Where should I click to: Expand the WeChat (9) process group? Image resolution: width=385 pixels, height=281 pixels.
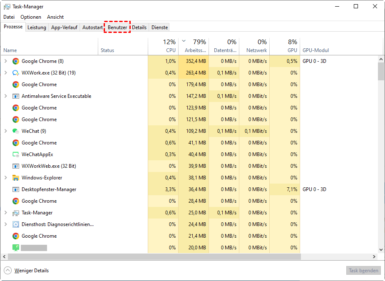tap(5, 131)
